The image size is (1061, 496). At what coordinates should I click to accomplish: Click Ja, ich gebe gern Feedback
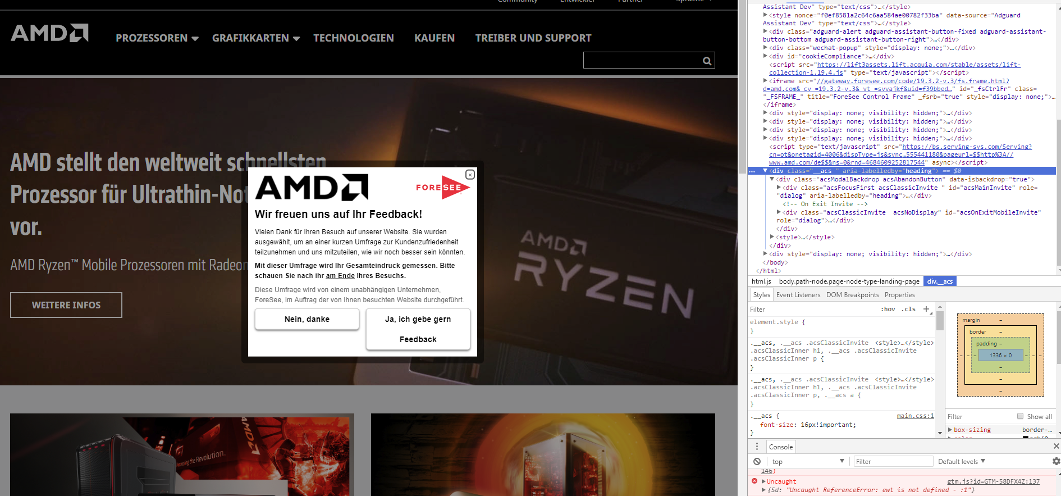click(x=418, y=329)
